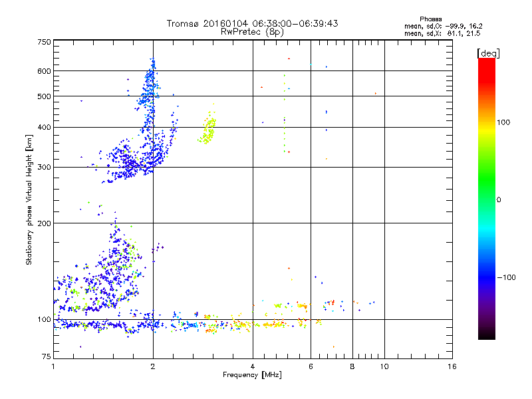
Task: Click the rainbow phase colorbar
Action: 487,198
